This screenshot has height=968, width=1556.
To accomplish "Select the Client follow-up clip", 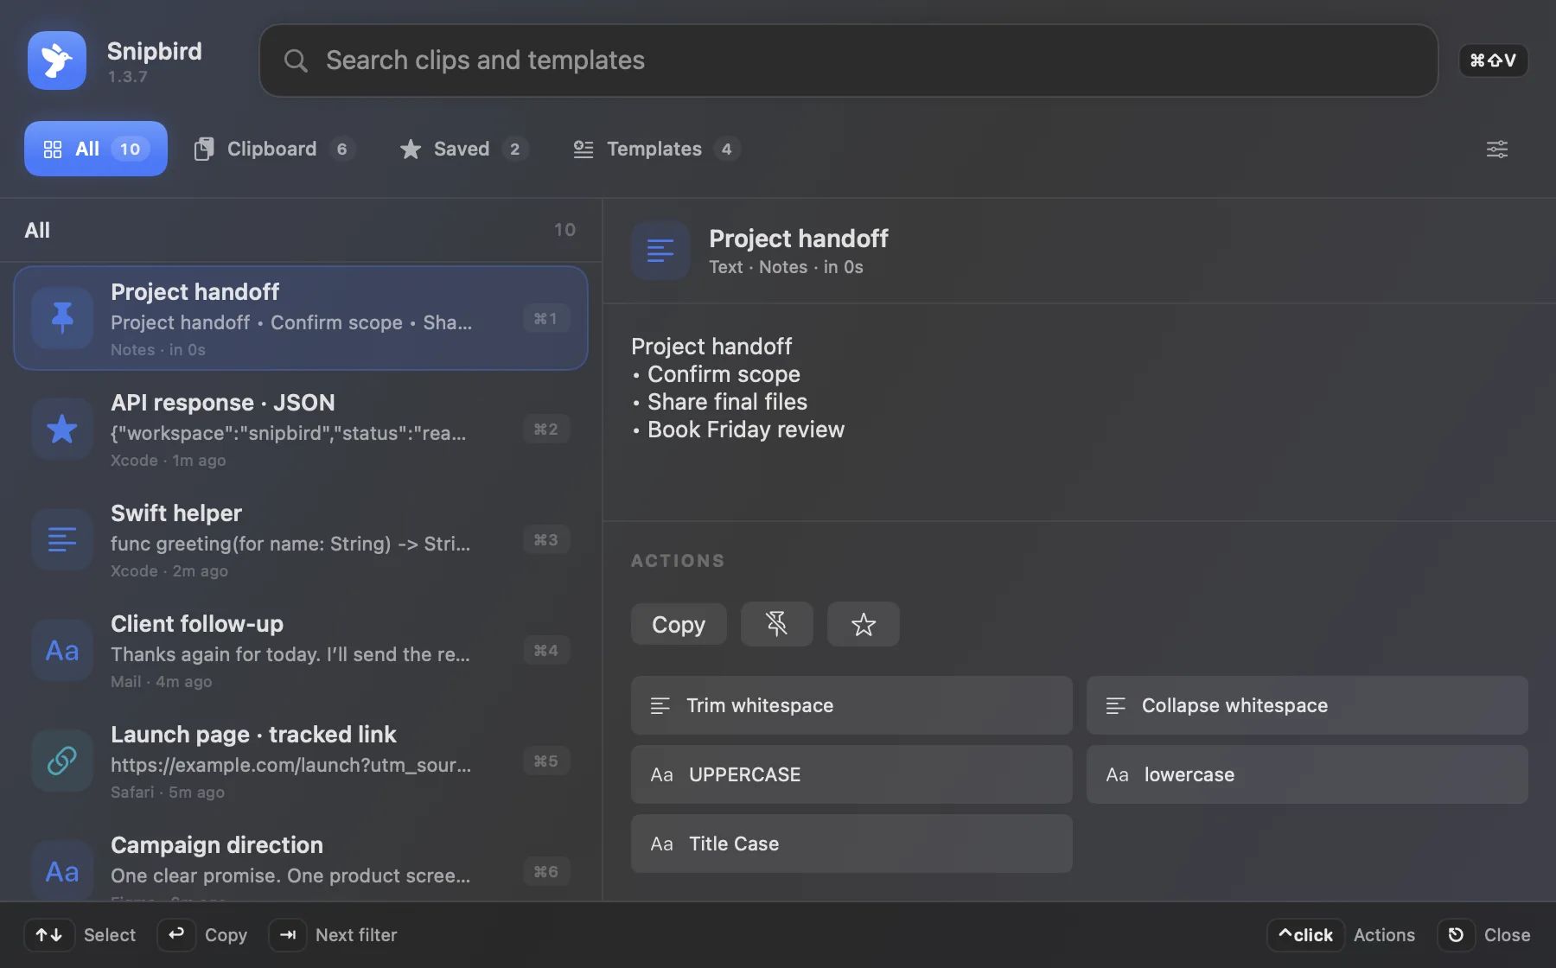I will (301, 650).
